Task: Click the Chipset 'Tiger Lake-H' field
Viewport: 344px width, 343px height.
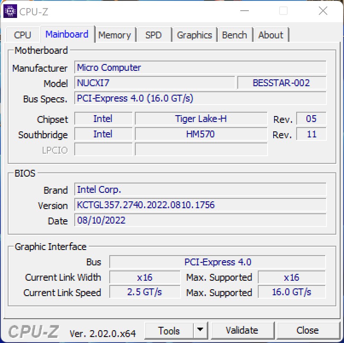Action: 201,119
